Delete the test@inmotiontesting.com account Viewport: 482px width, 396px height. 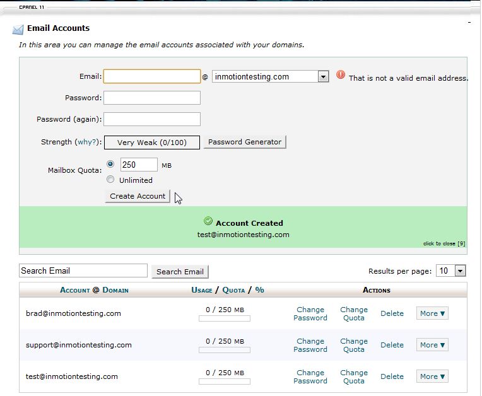(x=392, y=376)
